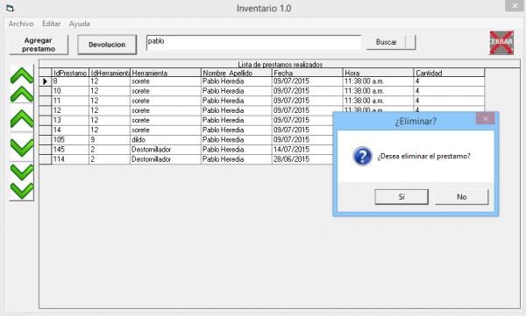Click the Agregar prestamo button
The height and width of the screenshot is (316, 526).
pyautogui.click(x=39, y=45)
